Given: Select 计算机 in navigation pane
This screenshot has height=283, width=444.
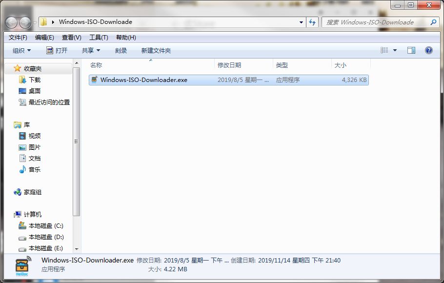Looking at the screenshot, I should coord(33,214).
